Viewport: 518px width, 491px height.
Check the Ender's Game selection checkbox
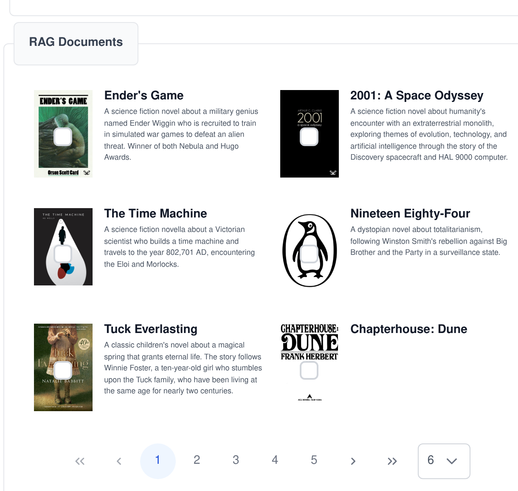[63, 137]
